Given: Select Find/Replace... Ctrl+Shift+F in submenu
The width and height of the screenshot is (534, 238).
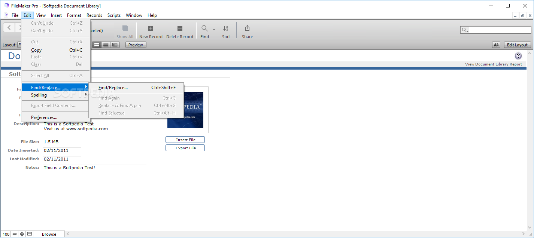Looking at the screenshot, I should [x=136, y=88].
